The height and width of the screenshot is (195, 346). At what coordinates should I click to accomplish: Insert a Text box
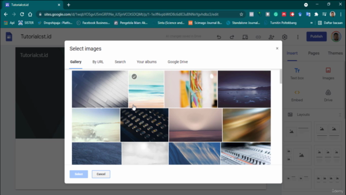pos(297,74)
